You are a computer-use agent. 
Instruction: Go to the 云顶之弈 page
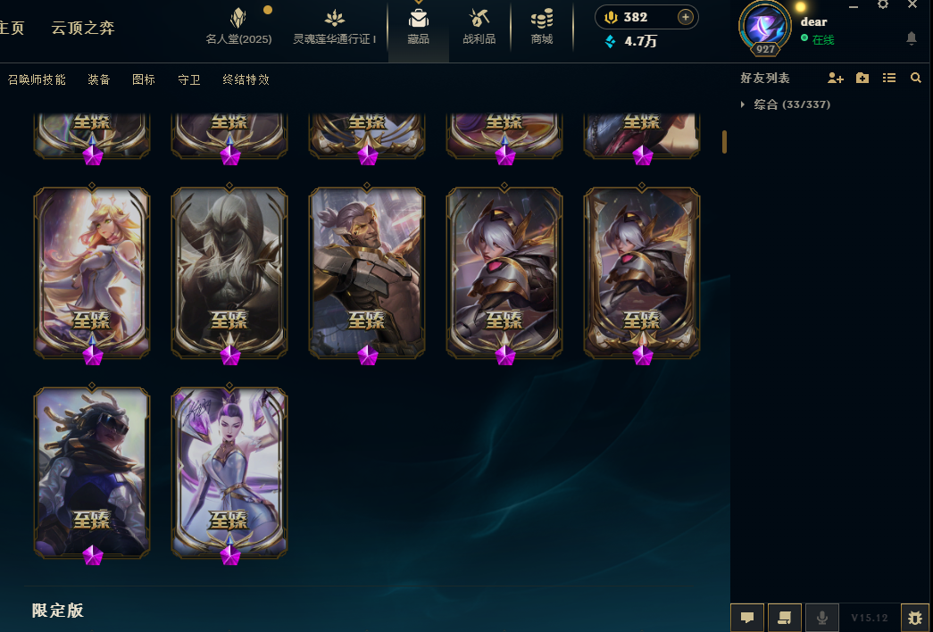[x=83, y=28]
